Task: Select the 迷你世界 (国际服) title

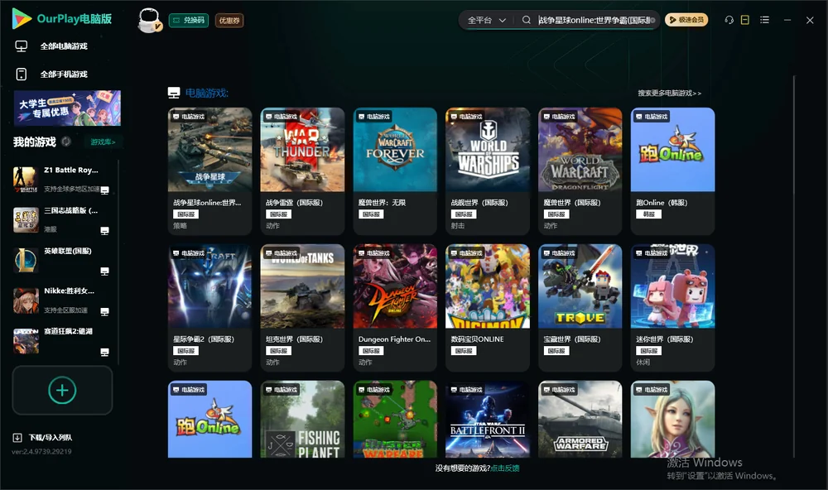Action: pyautogui.click(x=664, y=339)
